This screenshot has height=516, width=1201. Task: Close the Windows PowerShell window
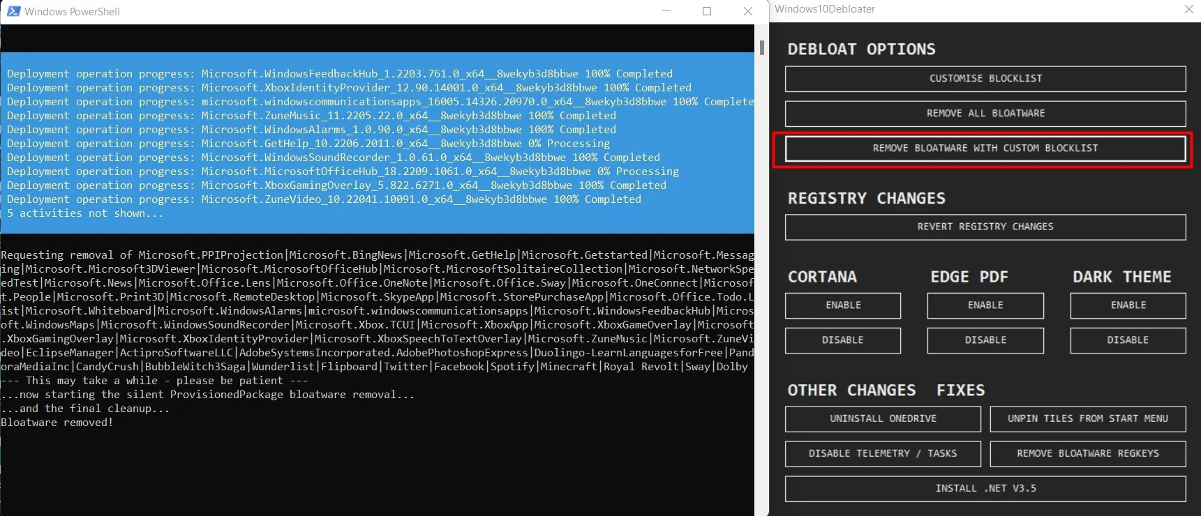[x=748, y=11]
